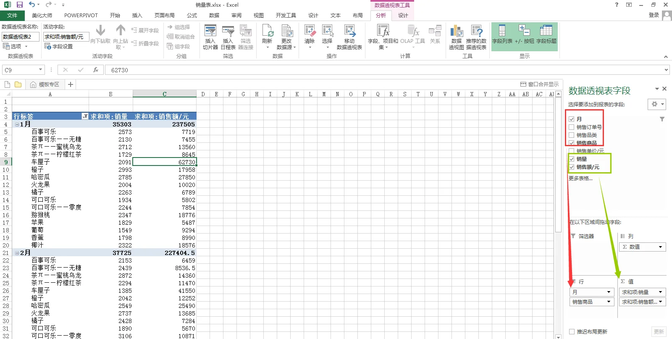Click the PivotTable name field 数据透视表2

point(21,37)
